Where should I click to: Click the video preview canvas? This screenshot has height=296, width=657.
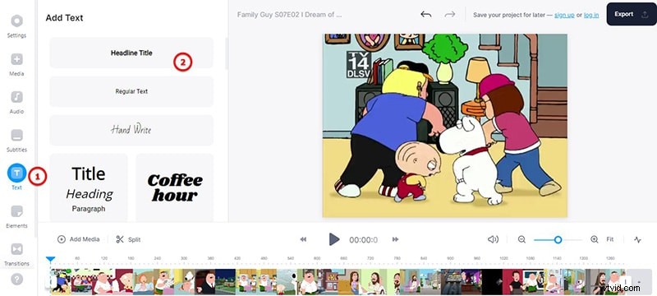[444, 125]
